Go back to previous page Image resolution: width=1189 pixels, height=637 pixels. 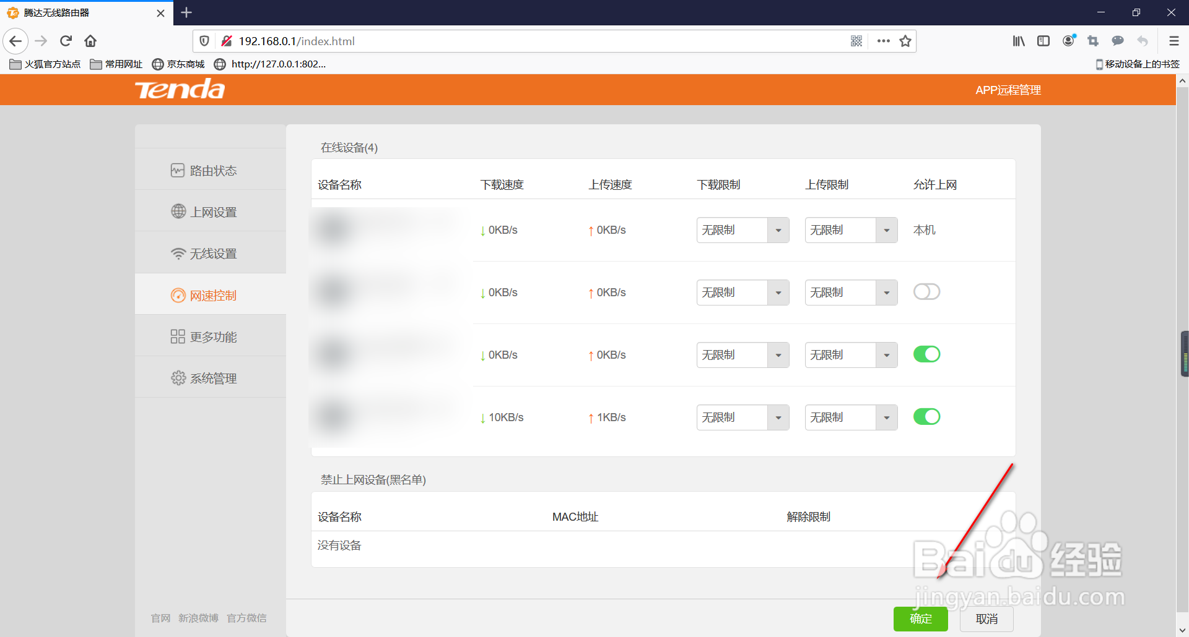(x=15, y=41)
